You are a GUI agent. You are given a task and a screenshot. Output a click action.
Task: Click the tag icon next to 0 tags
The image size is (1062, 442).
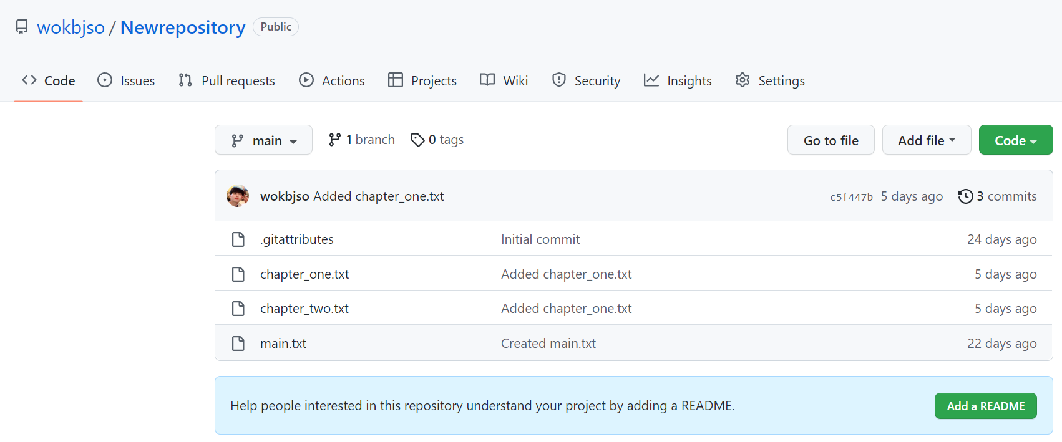[417, 140]
